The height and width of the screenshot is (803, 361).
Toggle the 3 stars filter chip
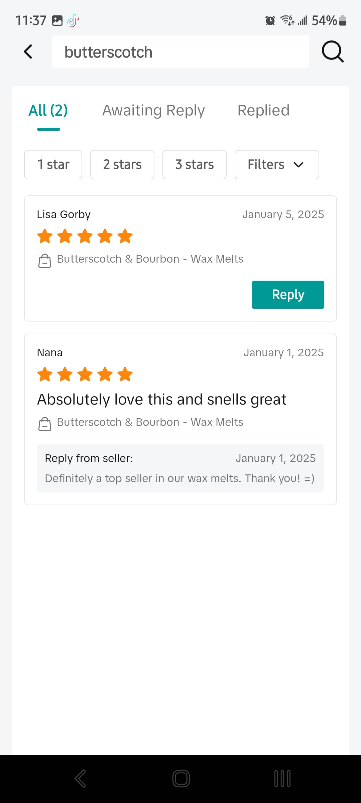[x=195, y=165]
